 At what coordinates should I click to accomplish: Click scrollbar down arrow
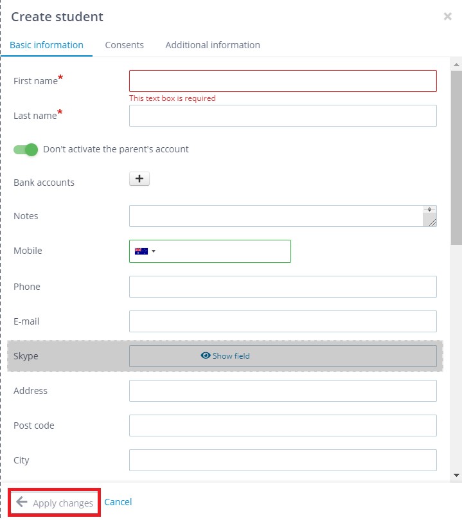pyautogui.click(x=456, y=475)
